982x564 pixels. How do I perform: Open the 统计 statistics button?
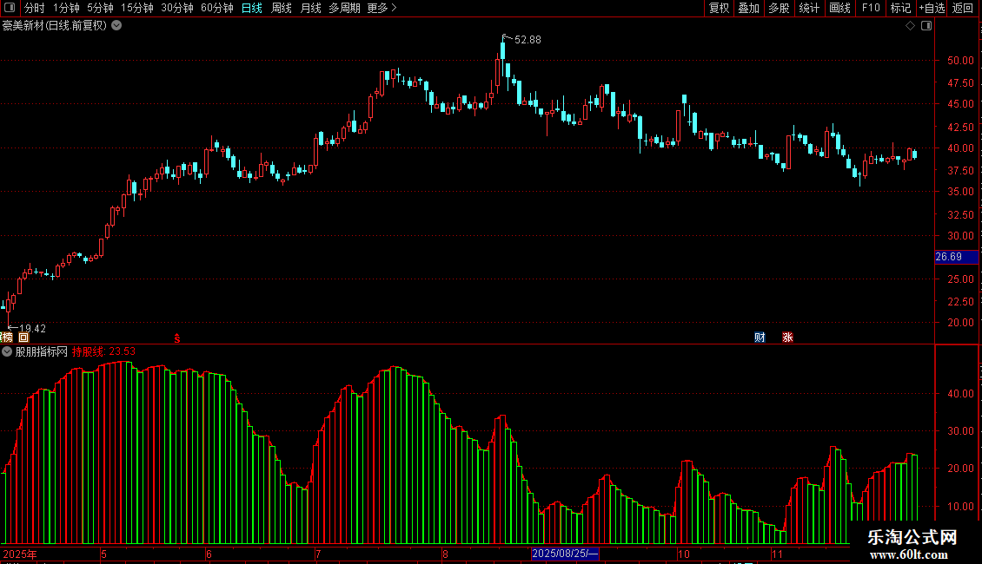[809, 8]
